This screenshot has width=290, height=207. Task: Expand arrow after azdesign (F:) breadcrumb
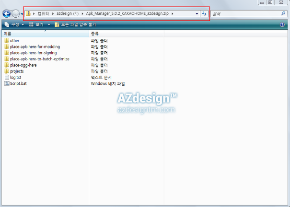pos(82,14)
